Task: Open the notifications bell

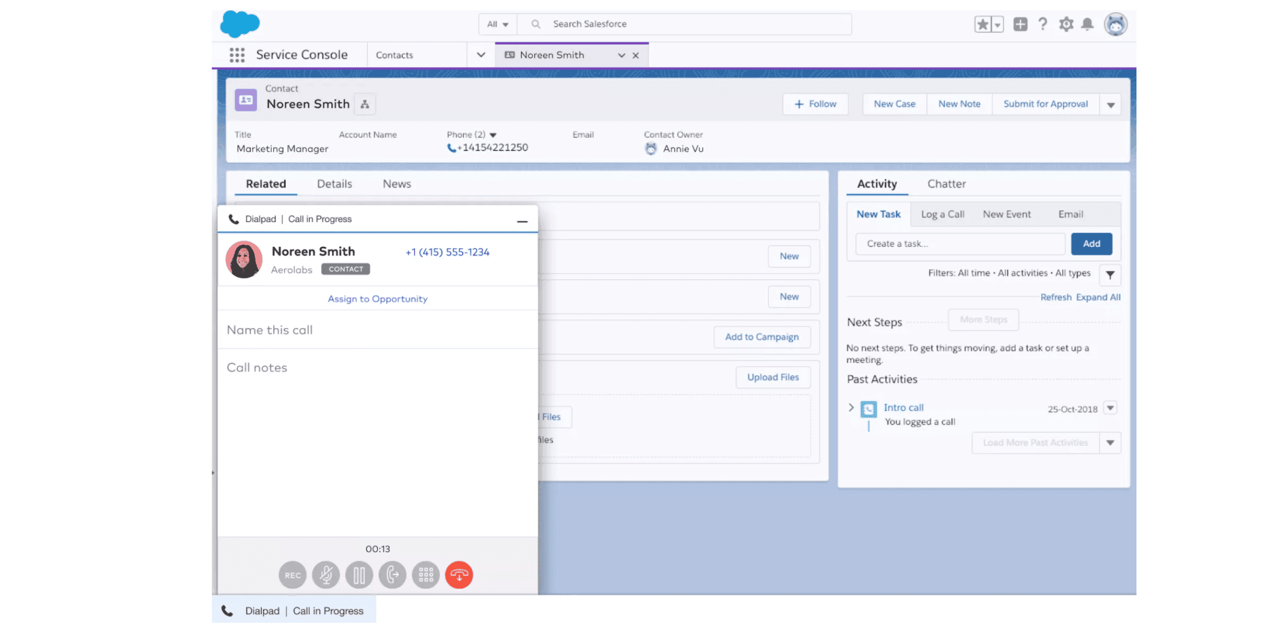Action: [1087, 24]
